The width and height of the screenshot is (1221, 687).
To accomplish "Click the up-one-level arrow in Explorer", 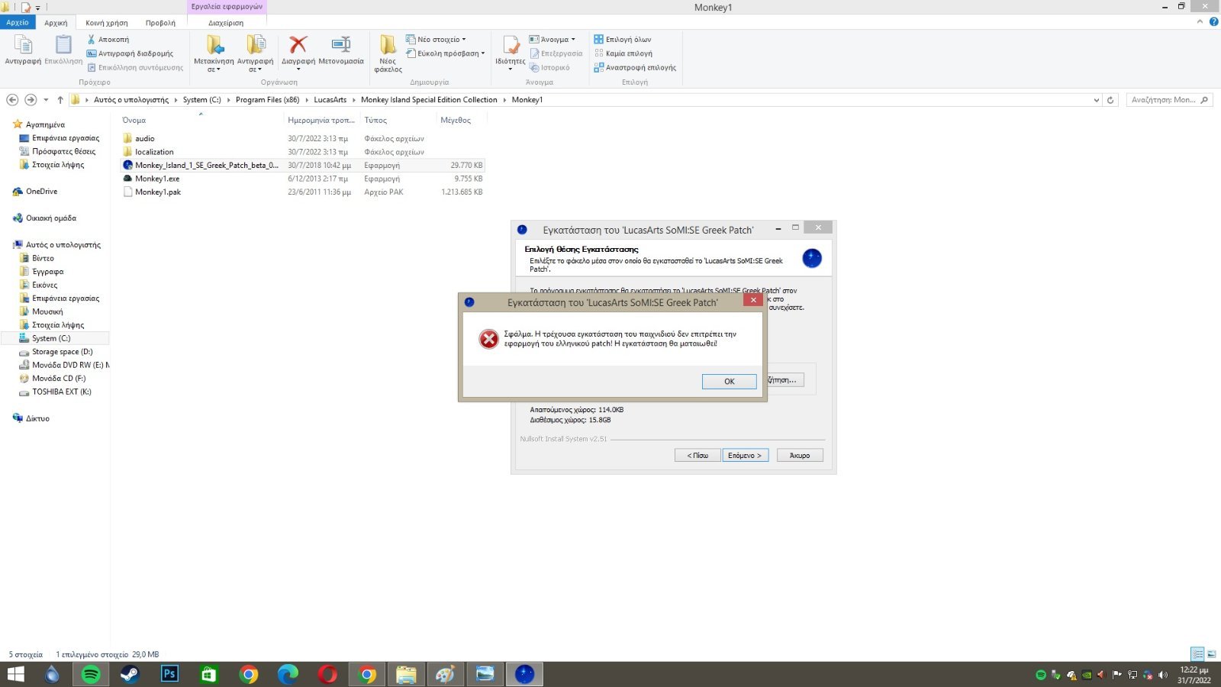I will coord(60,100).
